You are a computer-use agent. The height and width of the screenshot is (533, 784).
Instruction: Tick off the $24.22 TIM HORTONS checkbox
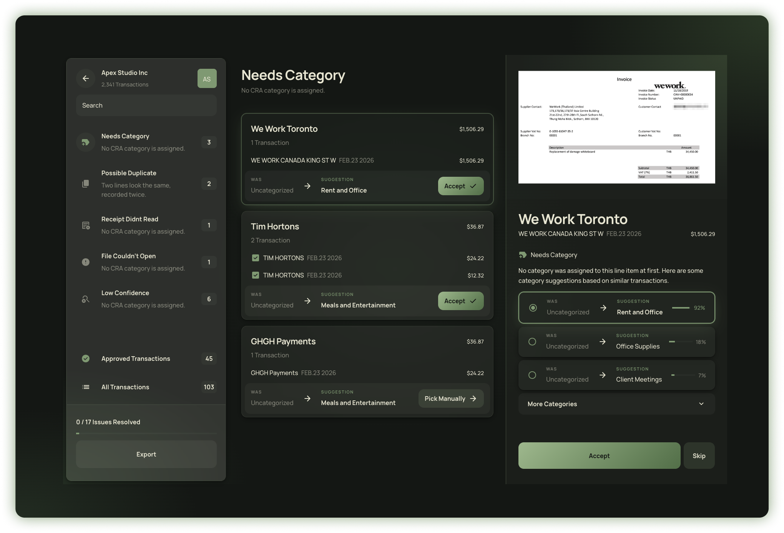(256, 258)
